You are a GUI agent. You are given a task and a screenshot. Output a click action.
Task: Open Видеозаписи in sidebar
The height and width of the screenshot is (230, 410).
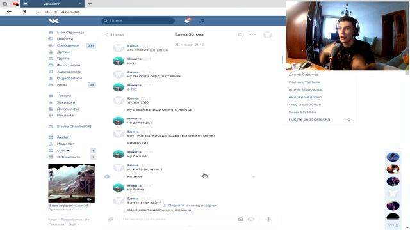[x=69, y=78]
